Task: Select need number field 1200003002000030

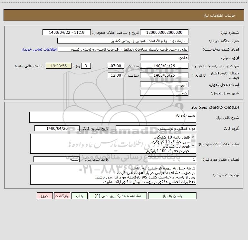Action: [x=164, y=32]
